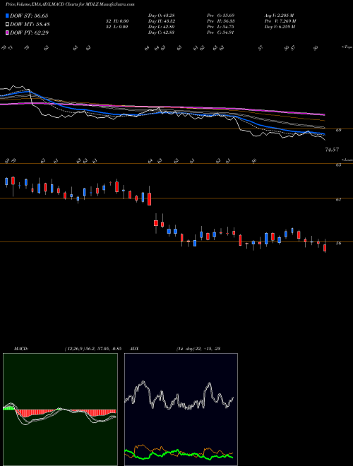Click the magenta DOW PT legend swatch
Viewport: 353px width, 466px height.
click(7, 32)
